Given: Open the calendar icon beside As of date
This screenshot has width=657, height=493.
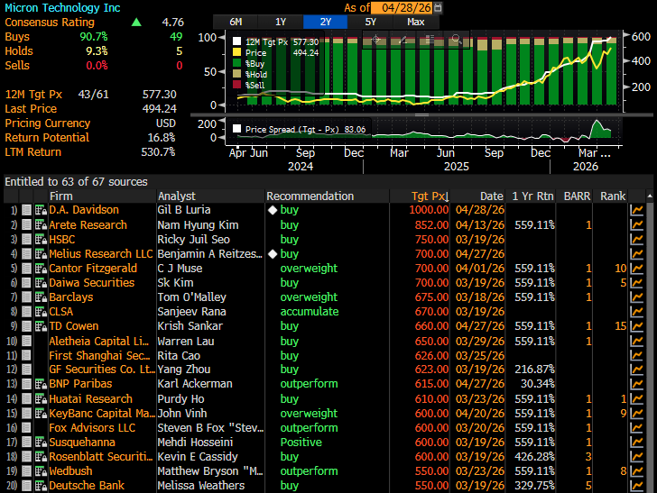Looking at the screenshot, I should [x=438, y=7].
